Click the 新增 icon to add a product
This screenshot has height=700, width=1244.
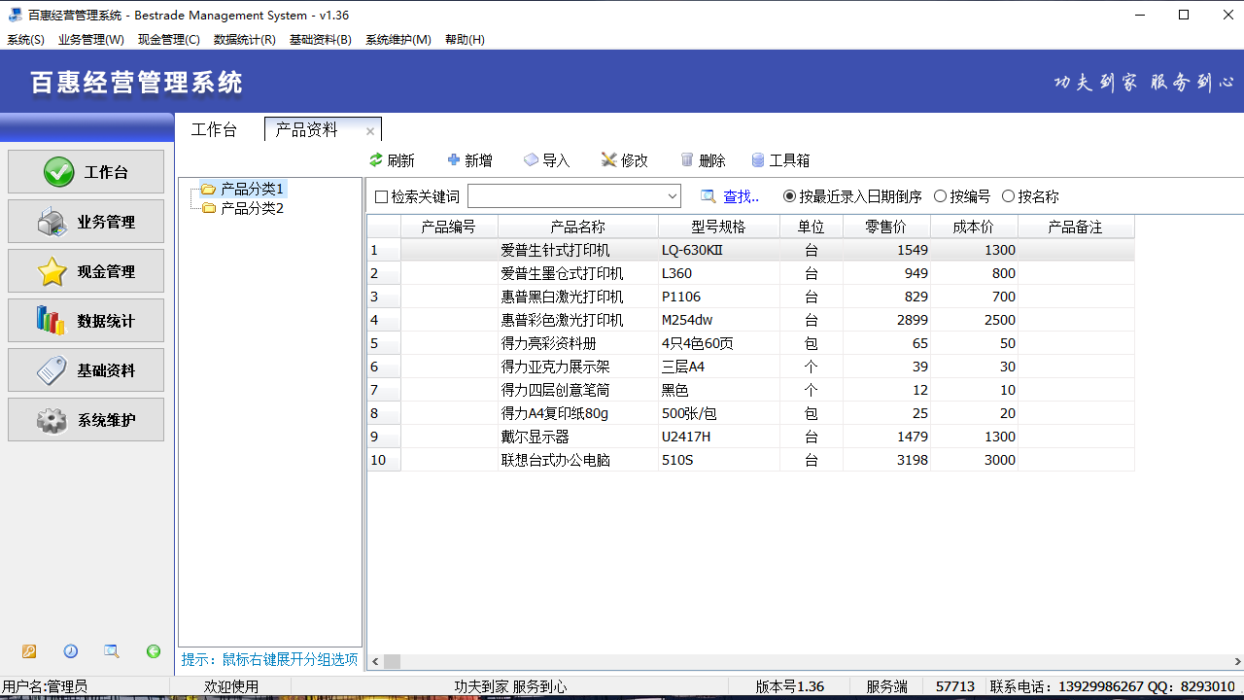(469, 159)
